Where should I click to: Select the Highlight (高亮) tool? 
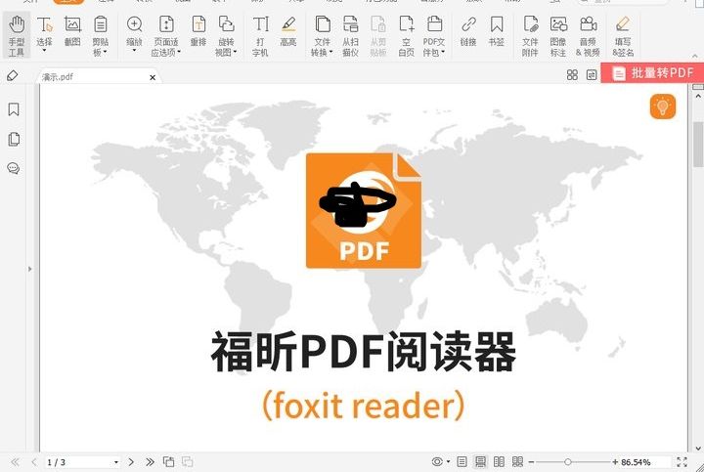288,31
